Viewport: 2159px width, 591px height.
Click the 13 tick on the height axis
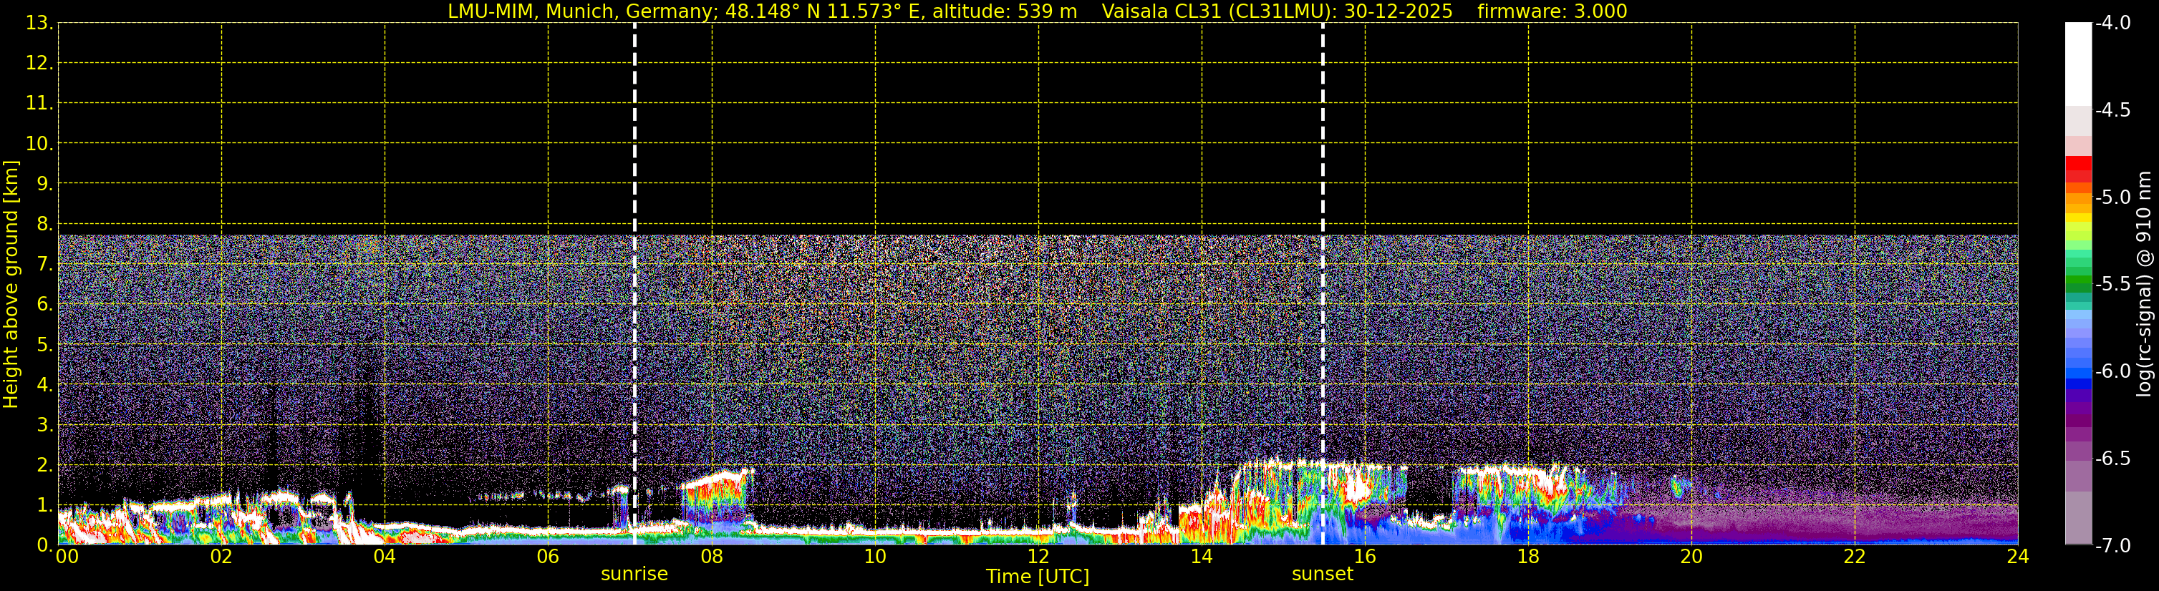[37, 24]
